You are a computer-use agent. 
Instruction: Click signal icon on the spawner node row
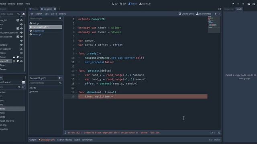pyautogui.click(x=21, y=49)
